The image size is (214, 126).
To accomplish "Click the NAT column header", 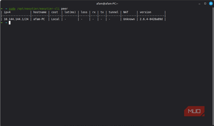I will 126,12.
